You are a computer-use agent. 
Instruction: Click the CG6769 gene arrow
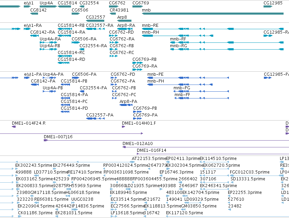pyautogui.click(x=138, y=6)
